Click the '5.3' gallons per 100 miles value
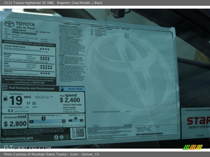Screen dimensions: 210x157 pos(10,111)
